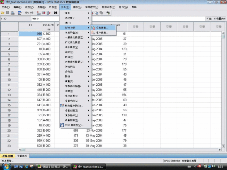Click rfm_transactions.s... taskbar button
Image resolution: width=227 pixels, height=170 pixels.
click(x=88, y=167)
